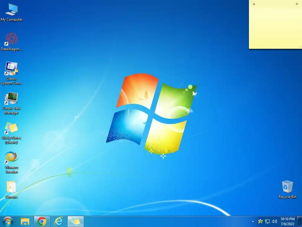
Task: Open the volume speaker tray icon
Action: 275,221
